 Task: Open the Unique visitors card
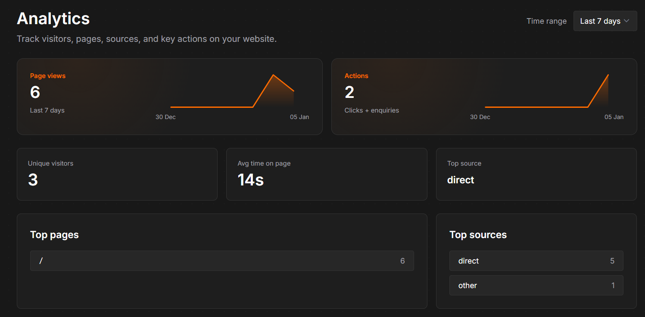(x=117, y=174)
